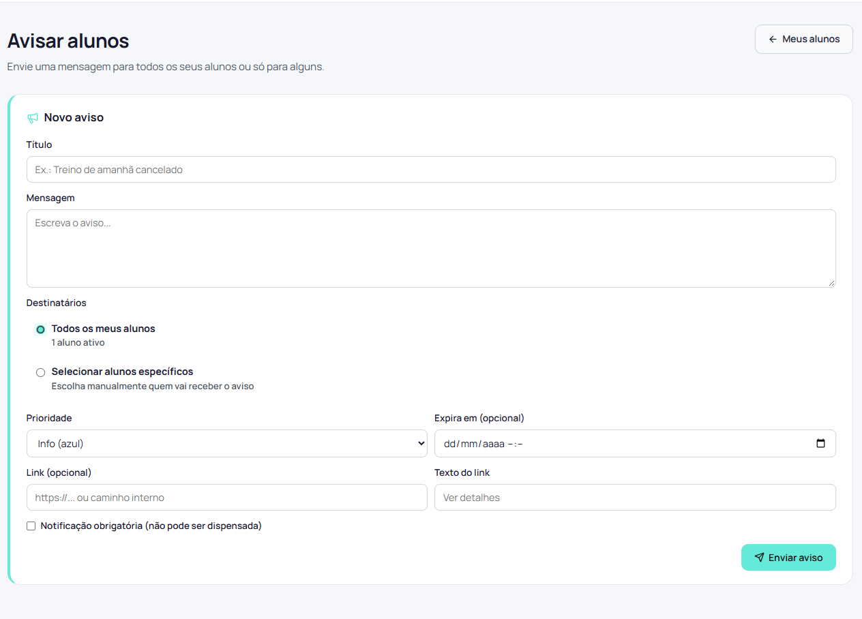Click the '1 aluno ativo' text
This screenshot has width=862, height=619.
click(78, 343)
